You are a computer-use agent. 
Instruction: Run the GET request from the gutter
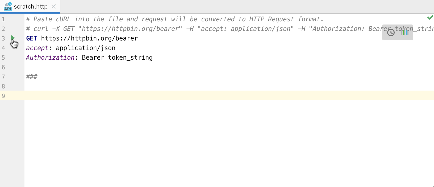[x=13, y=38]
